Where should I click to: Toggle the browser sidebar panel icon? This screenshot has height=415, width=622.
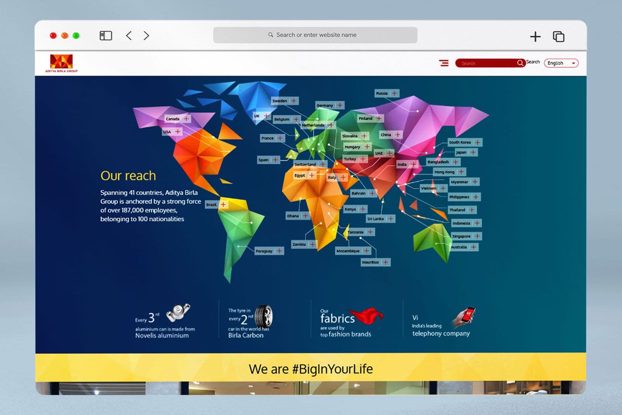point(106,36)
